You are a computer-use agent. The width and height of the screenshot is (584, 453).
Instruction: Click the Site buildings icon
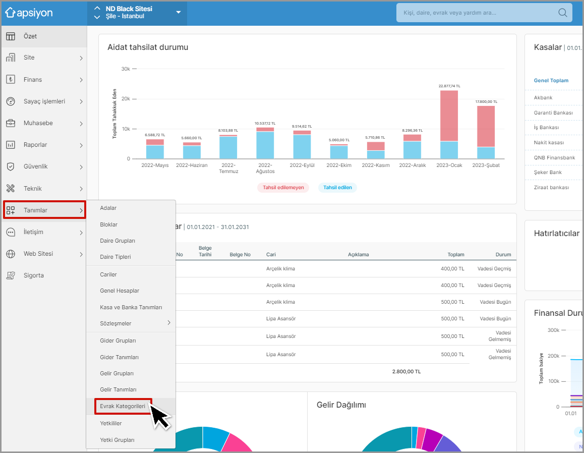(11, 58)
